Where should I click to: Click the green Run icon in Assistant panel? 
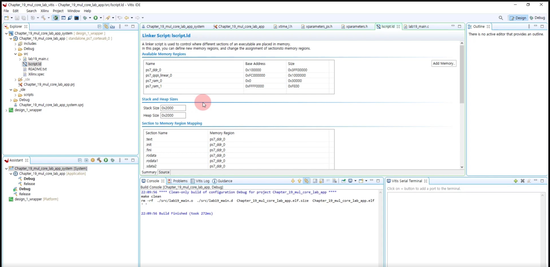point(106,160)
